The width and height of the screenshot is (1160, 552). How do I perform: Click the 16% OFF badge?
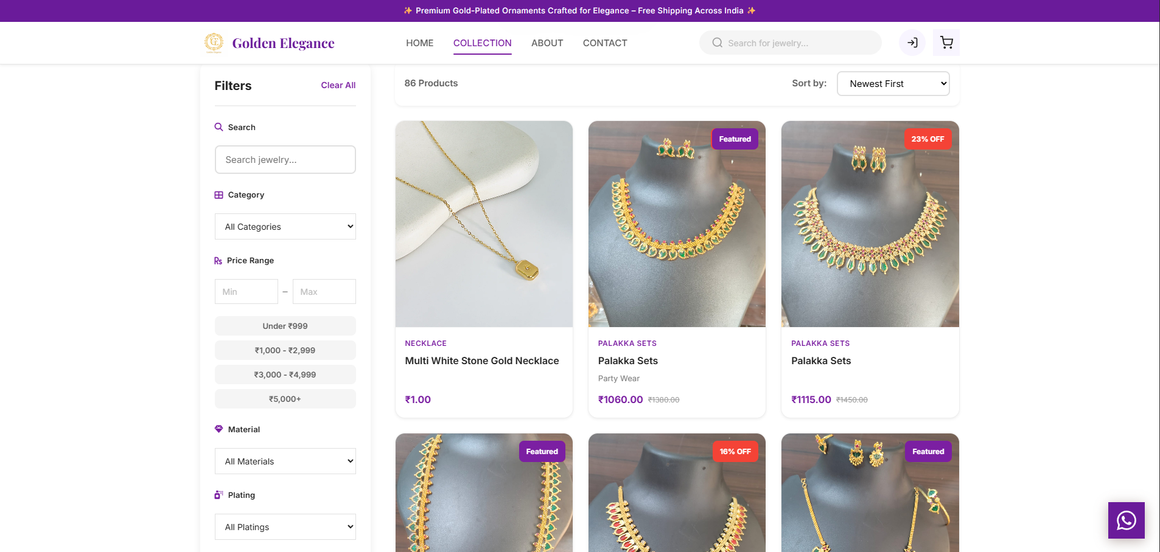[x=735, y=452]
